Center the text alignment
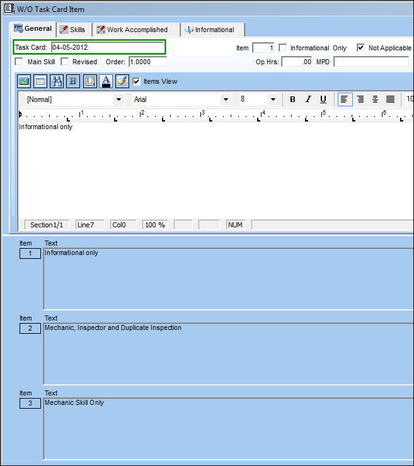The height and width of the screenshot is (466, 414). tap(375, 99)
